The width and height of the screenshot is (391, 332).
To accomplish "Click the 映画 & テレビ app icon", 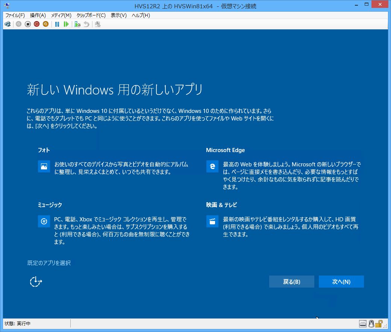I will coord(212,221).
